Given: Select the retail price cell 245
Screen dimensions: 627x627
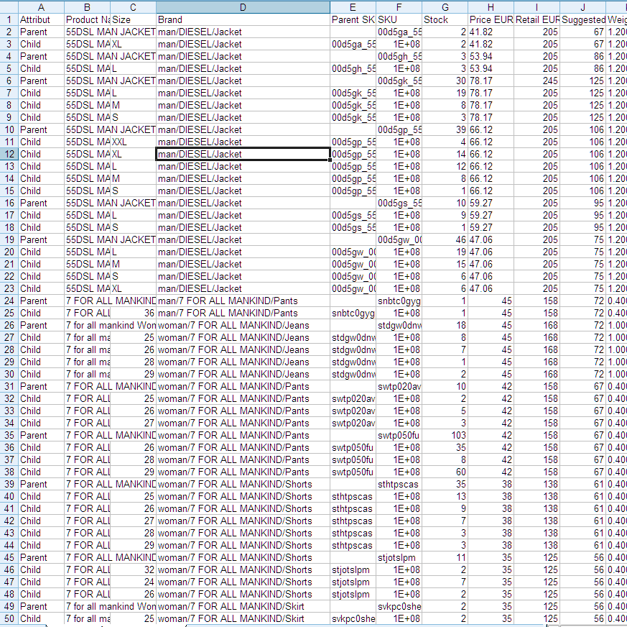Looking at the screenshot, I should (x=537, y=81).
